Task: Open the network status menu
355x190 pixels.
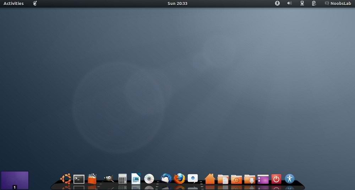Action: 302,4
